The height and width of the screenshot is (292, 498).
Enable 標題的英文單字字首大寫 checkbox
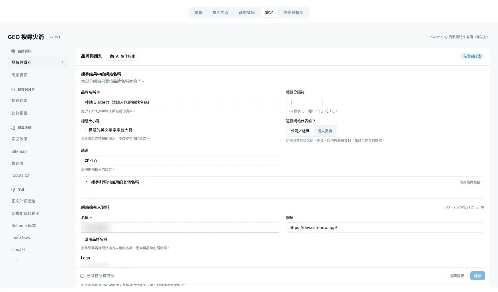pyautogui.click(x=83, y=130)
